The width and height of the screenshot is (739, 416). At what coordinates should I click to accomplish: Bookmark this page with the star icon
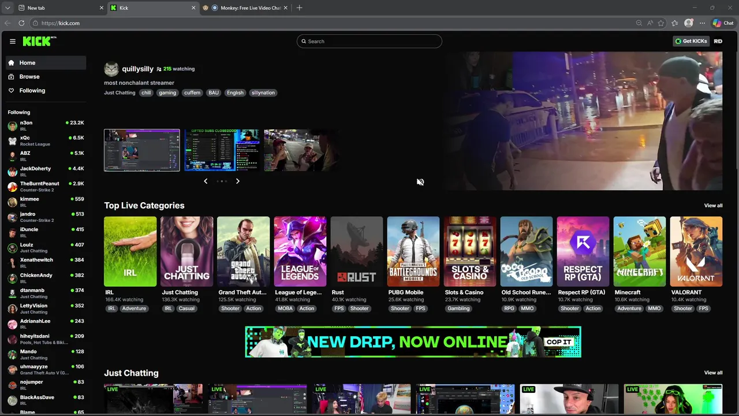660,23
